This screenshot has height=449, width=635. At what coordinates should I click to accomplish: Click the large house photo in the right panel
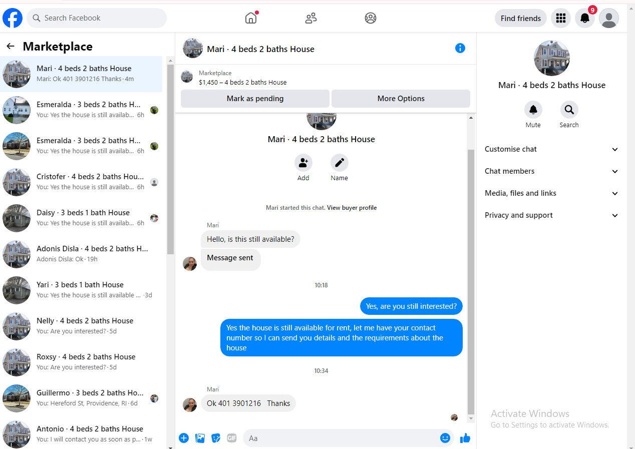[552, 58]
